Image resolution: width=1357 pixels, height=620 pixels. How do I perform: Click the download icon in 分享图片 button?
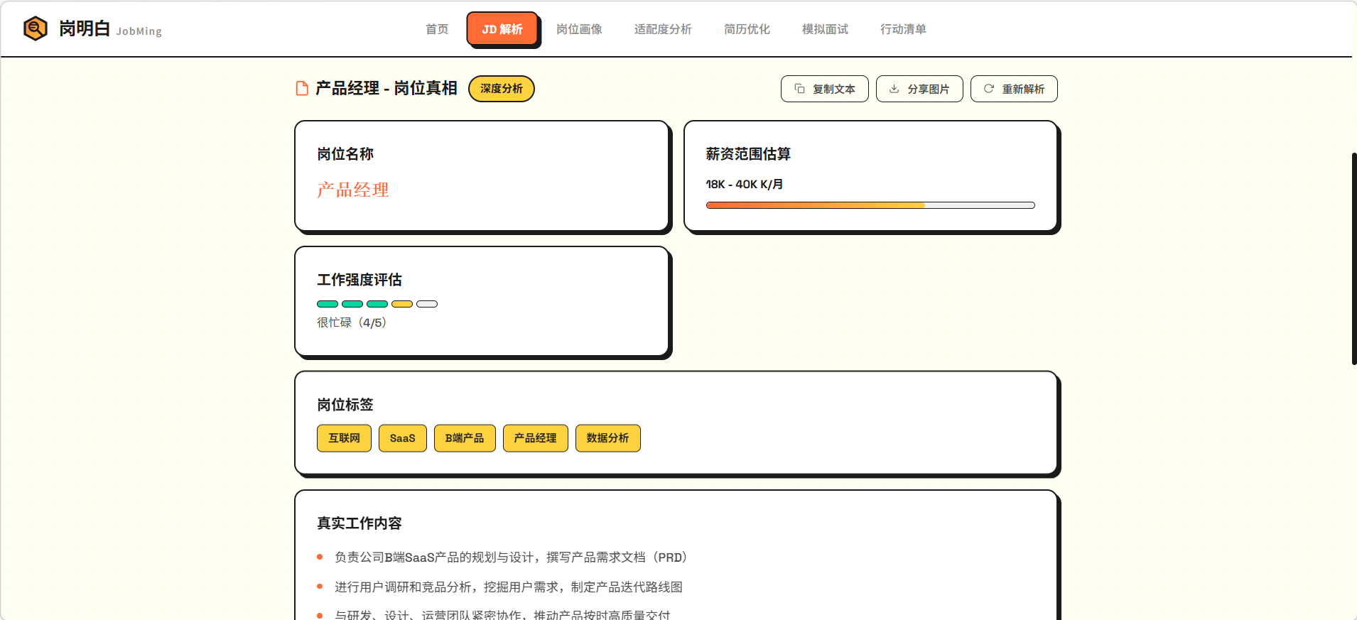pyautogui.click(x=894, y=89)
